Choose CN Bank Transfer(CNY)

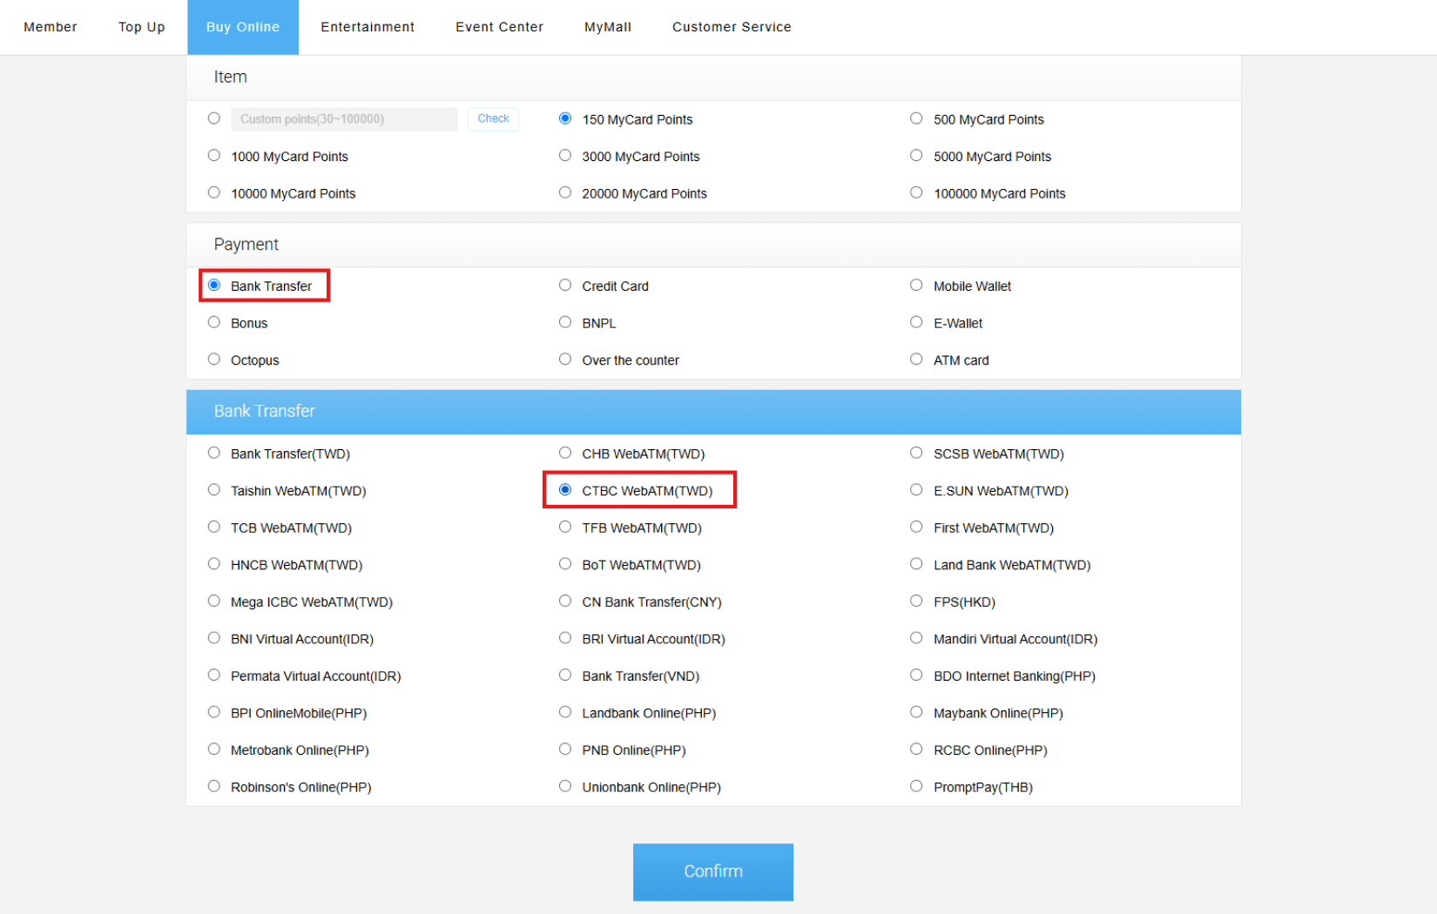565,601
